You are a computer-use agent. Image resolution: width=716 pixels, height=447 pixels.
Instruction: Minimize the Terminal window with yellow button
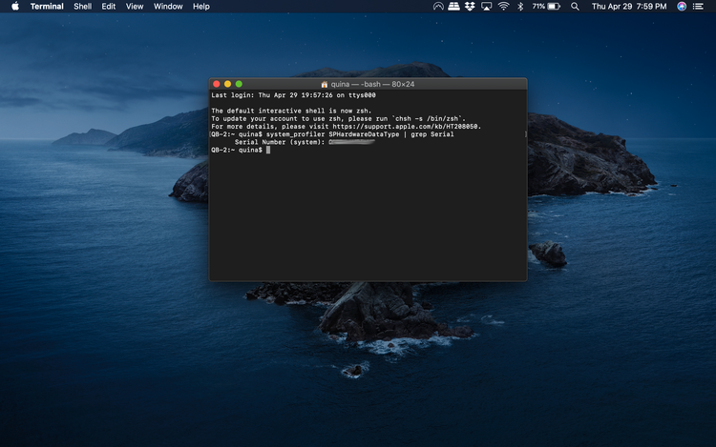coord(227,84)
